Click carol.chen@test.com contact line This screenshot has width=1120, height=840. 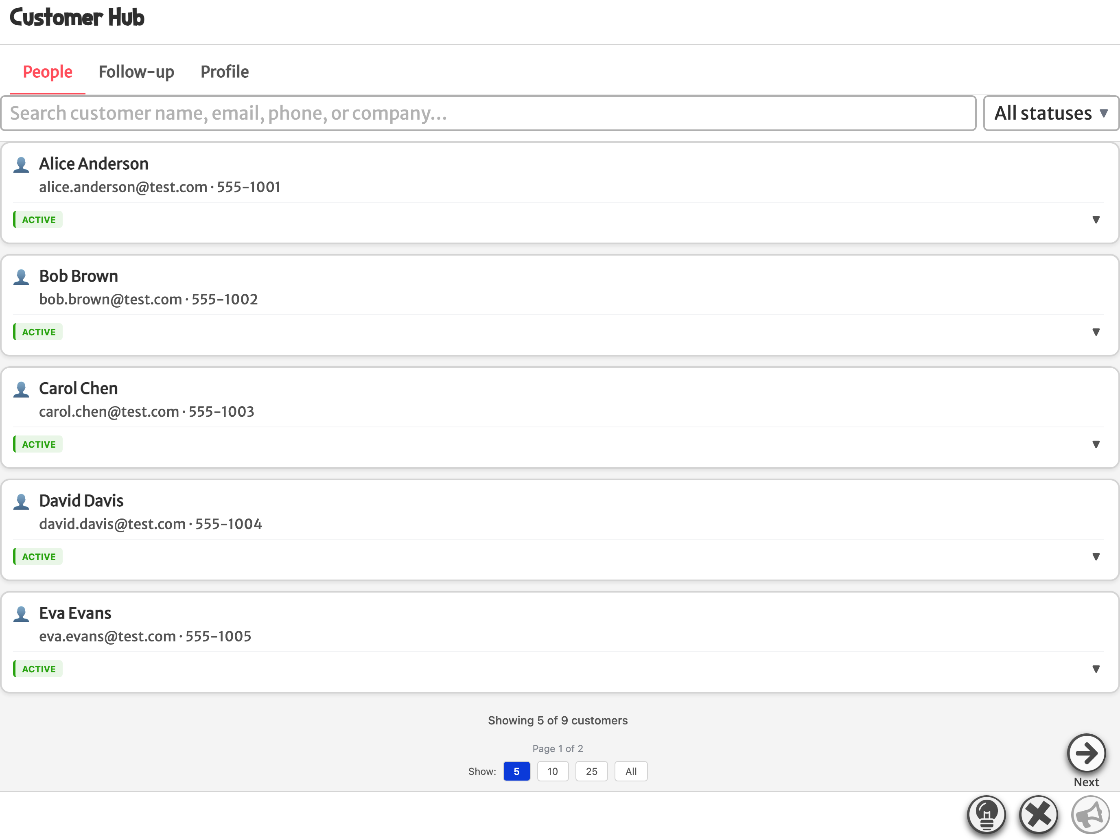[x=147, y=412]
